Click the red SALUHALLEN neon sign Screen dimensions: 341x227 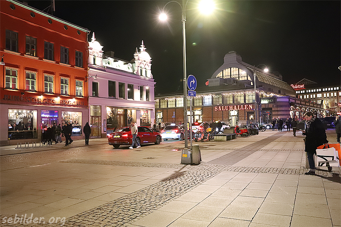coord(234,108)
